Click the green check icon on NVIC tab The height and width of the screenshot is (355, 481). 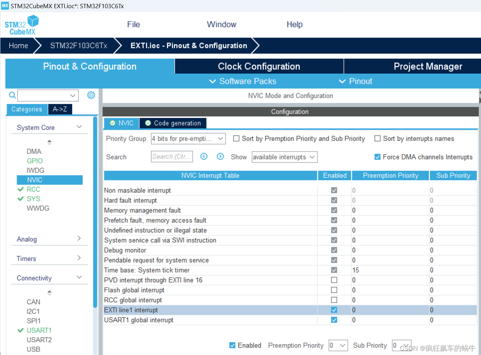[113, 123]
